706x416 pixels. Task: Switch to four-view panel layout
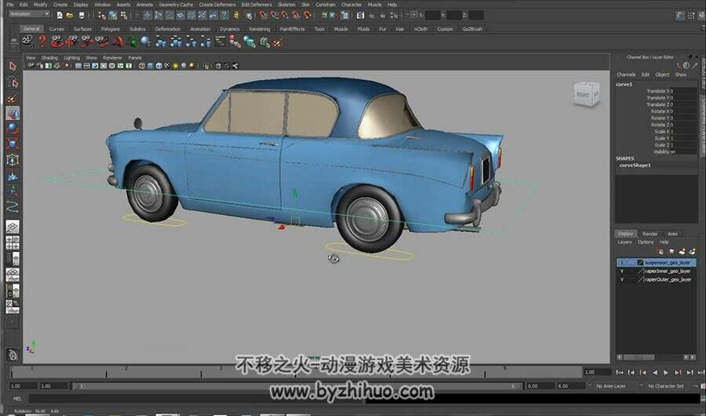coord(13,243)
